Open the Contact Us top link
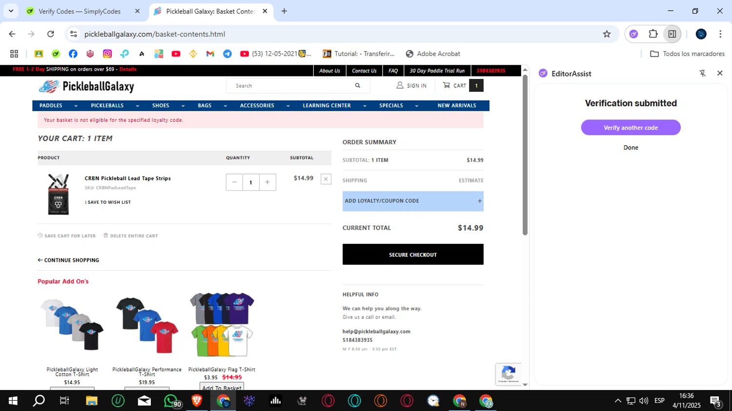Screen dimensions: 732x411 [x=364, y=71]
